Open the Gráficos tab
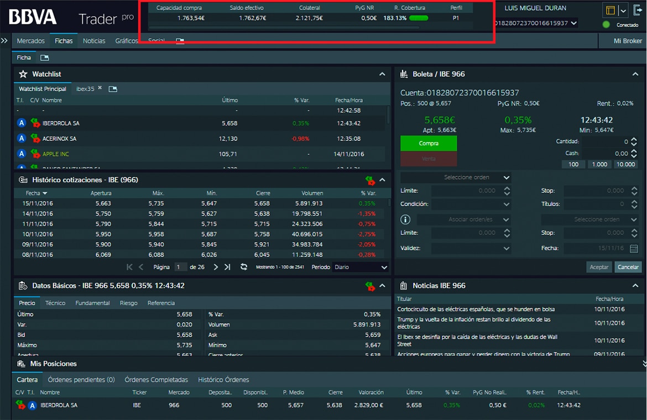Screen dimensions: 647x420 pos(126,41)
